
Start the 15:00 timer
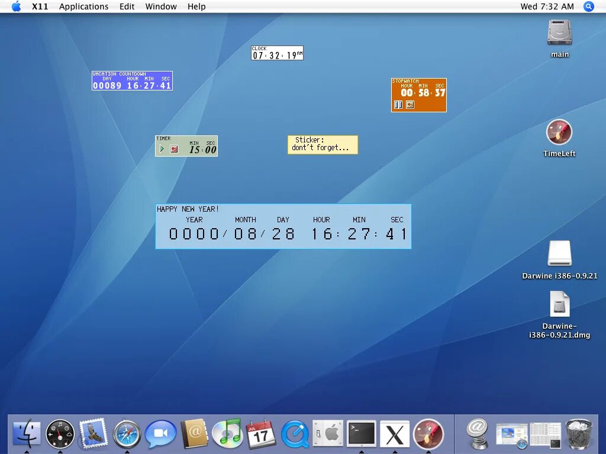click(162, 148)
